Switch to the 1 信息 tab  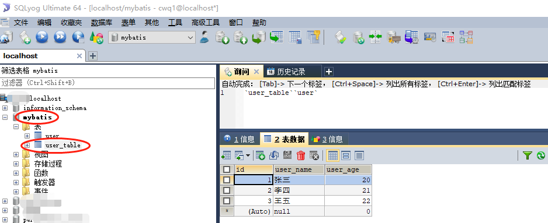(x=239, y=139)
